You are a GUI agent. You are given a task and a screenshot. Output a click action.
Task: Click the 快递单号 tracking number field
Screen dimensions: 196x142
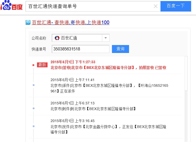80,49
